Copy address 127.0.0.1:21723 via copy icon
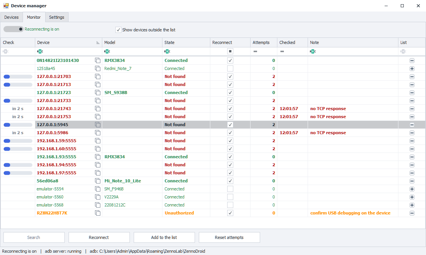Screen dimensions: 426x255 [x=98, y=93]
